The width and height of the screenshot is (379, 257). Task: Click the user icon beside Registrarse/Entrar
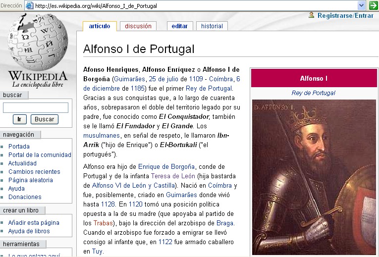pos(311,15)
